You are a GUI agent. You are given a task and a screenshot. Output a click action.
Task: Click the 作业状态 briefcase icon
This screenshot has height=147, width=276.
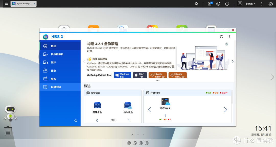click(88, 93)
